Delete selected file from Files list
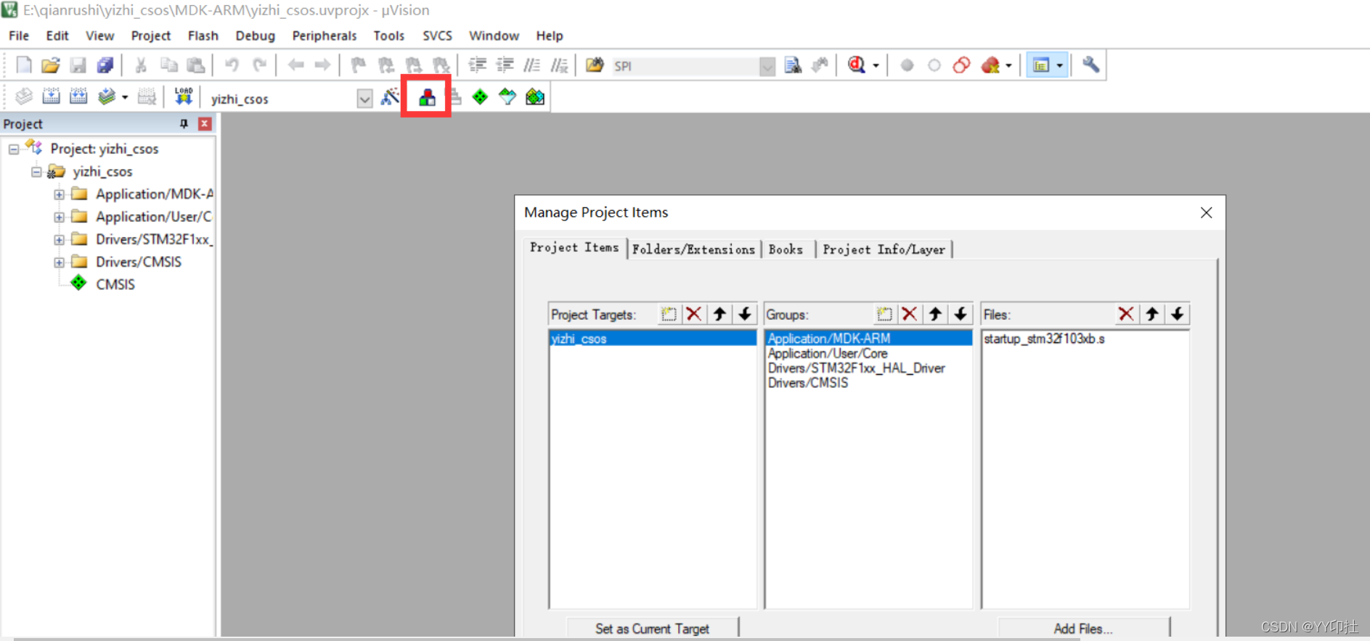This screenshot has width=1370, height=641. pyautogui.click(x=1126, y=314)
